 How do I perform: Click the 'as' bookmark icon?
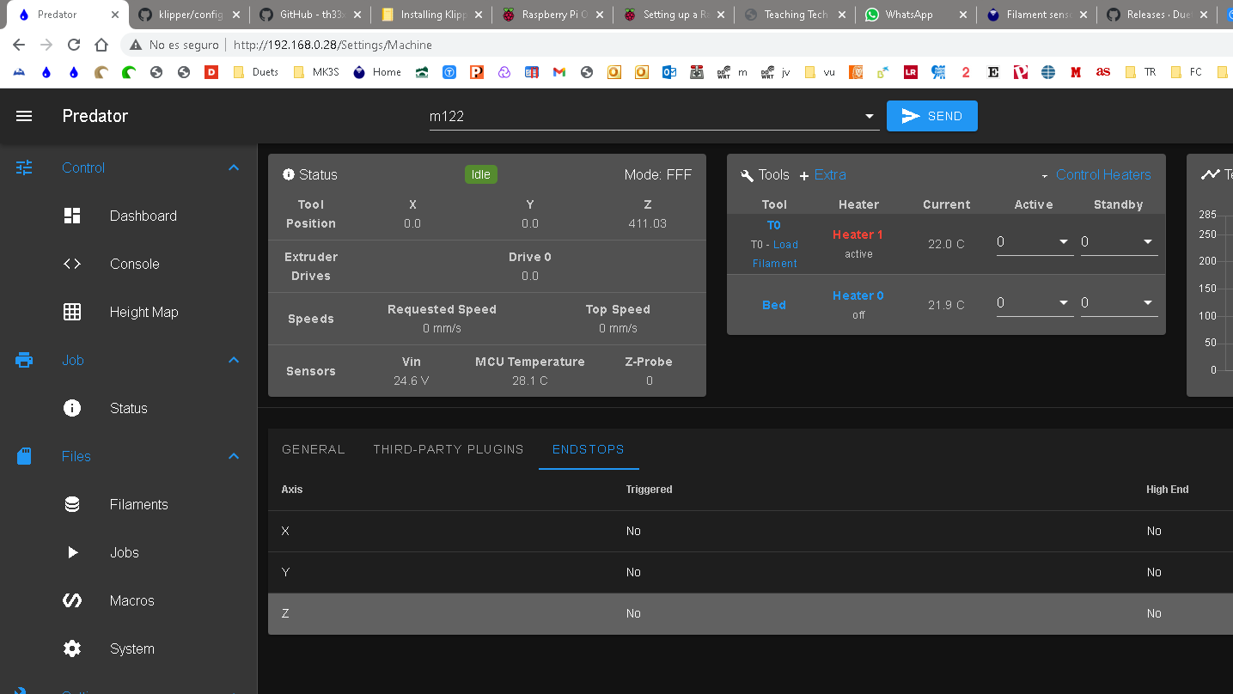[x=1102, y=72]
